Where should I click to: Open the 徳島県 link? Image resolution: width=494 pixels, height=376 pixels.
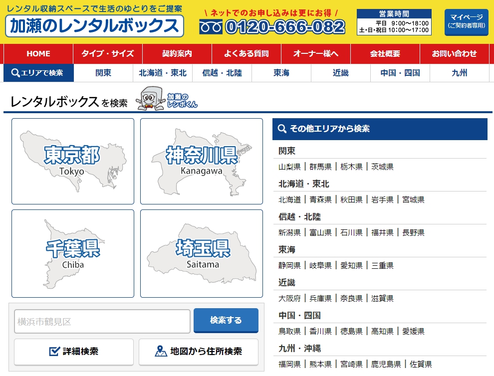coord(351,331)
